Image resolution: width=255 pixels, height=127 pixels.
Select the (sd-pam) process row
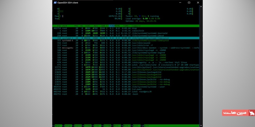126,89
